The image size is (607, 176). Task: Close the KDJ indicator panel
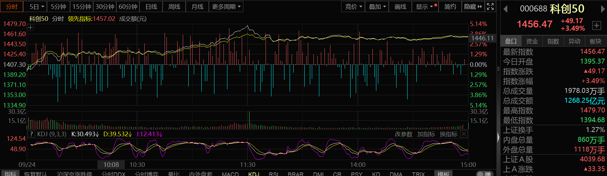point(464,134)
